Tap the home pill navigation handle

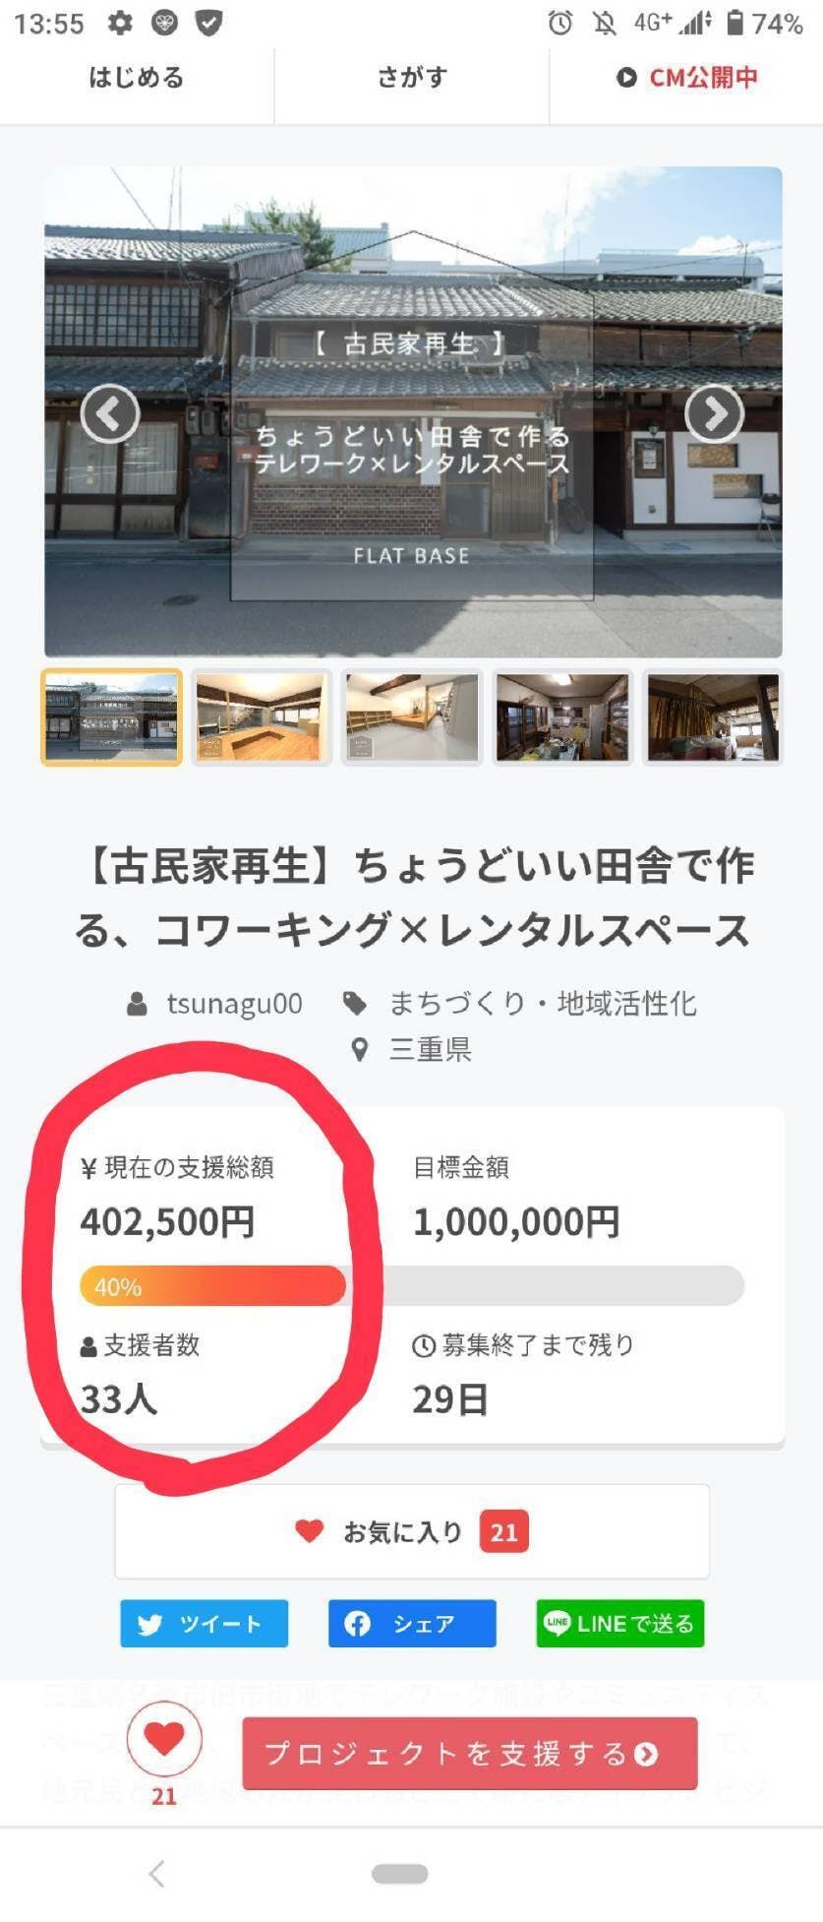coord(400,1873)
